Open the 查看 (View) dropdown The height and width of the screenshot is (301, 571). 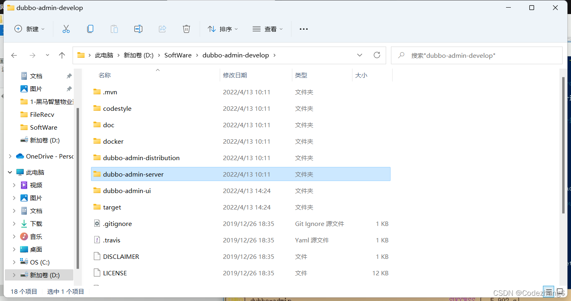tap(268, 29)
